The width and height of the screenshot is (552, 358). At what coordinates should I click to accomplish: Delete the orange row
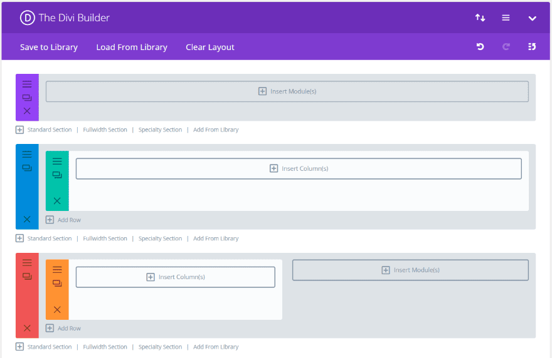(x=57, y=310)
